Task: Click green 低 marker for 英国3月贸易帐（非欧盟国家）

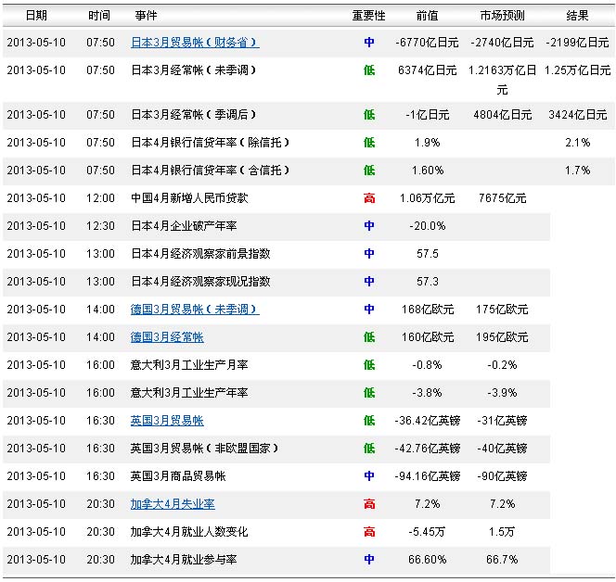Action: (369, 449)
